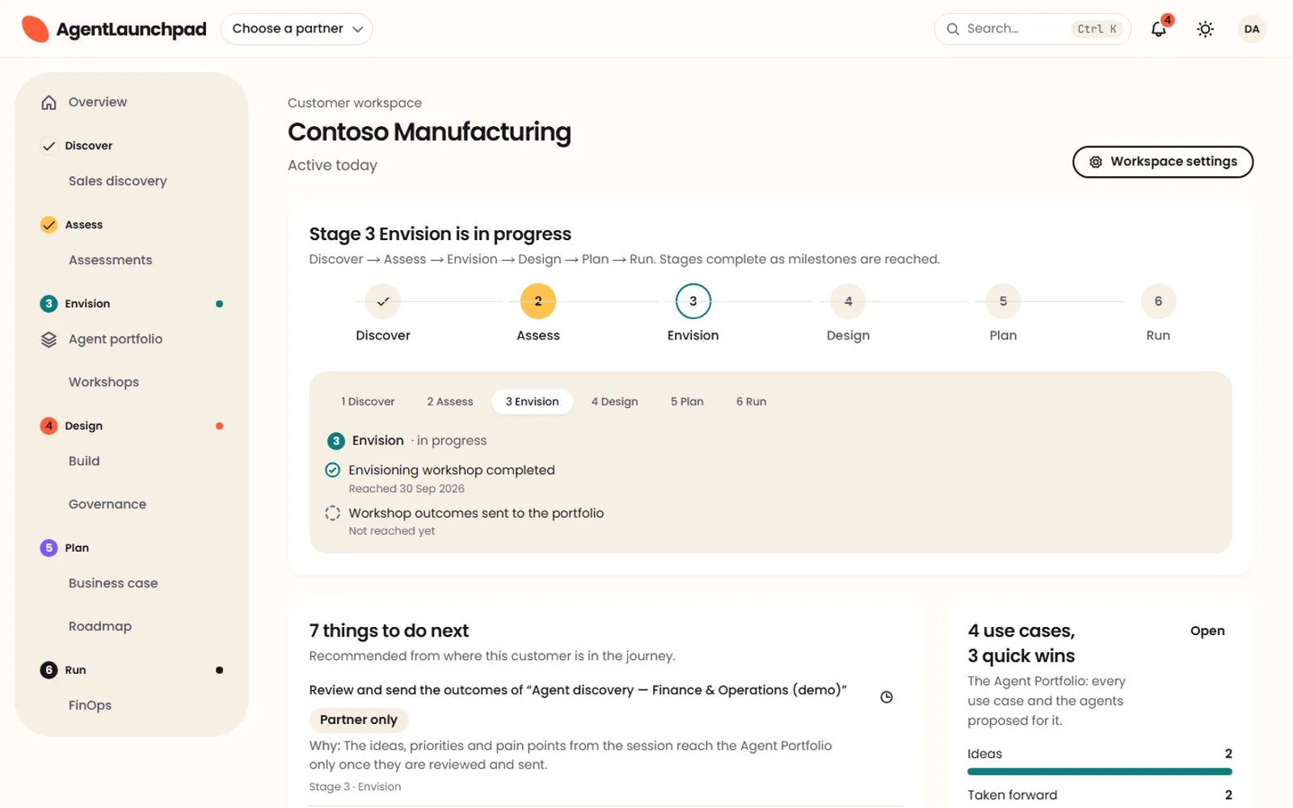Collapse the Plan section in sidebar
Screen dimensions: 1293x808
click(132, 548)
